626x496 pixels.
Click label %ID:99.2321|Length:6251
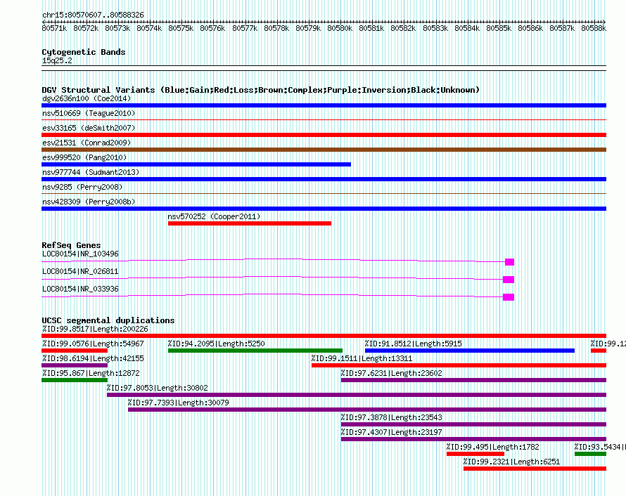pos(511,462)
